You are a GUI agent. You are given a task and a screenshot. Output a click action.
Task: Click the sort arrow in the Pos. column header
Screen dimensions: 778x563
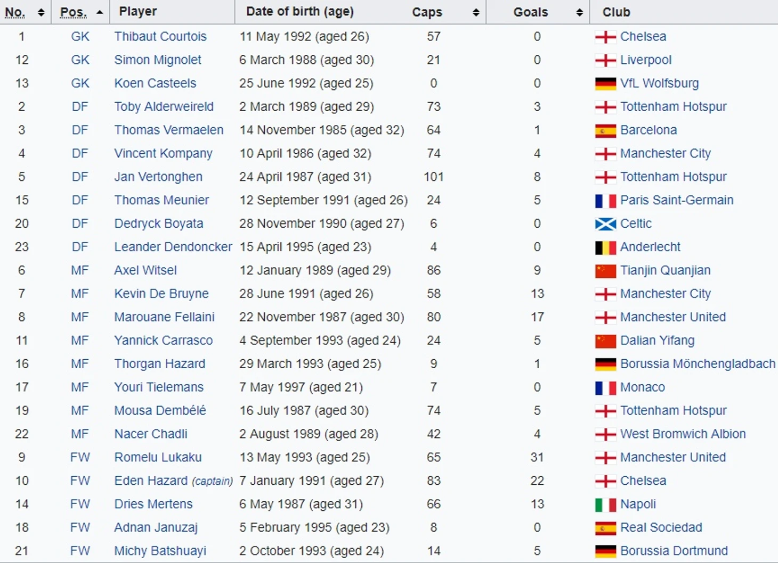[x=100, y=12]
